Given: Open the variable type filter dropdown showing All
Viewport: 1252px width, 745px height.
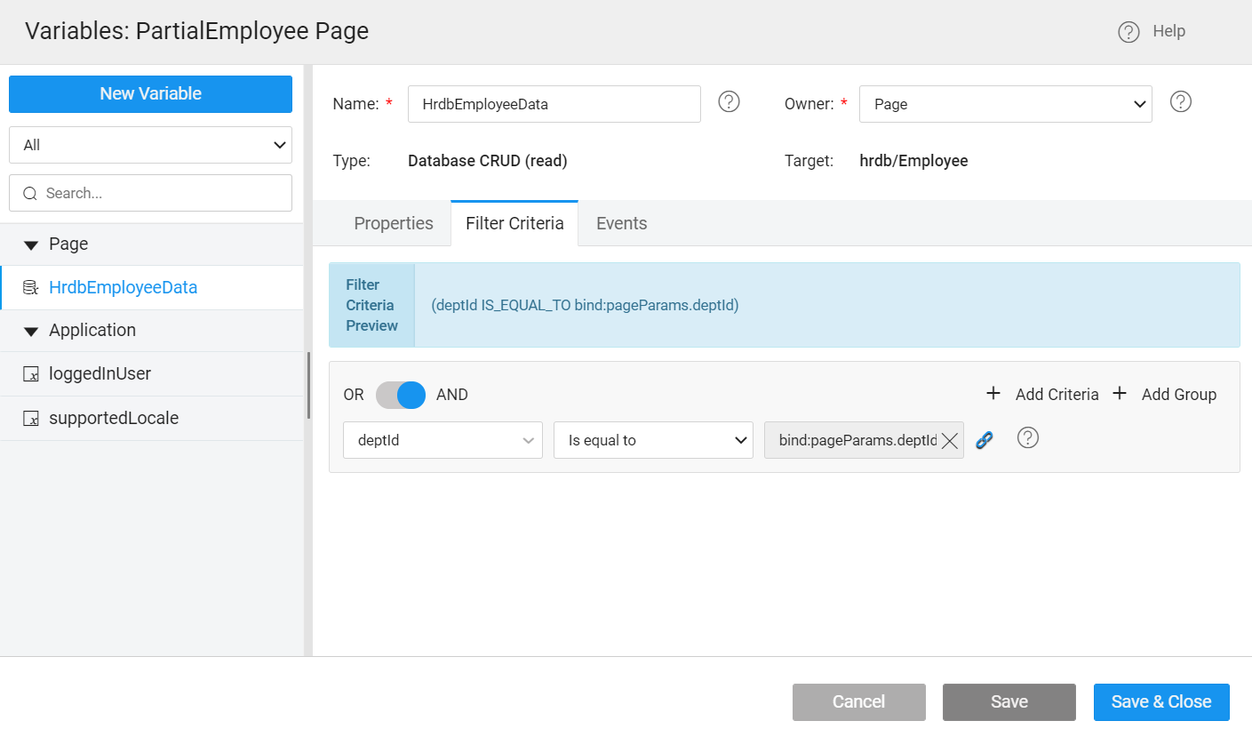Looking at the screenshot, I should pyautogui.click(x=150, y=145).
